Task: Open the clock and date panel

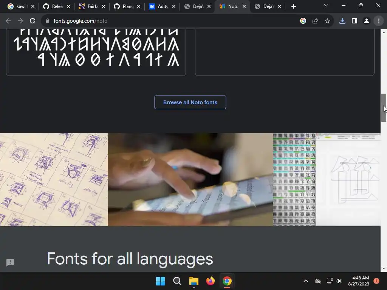Action: coord(359,281)
